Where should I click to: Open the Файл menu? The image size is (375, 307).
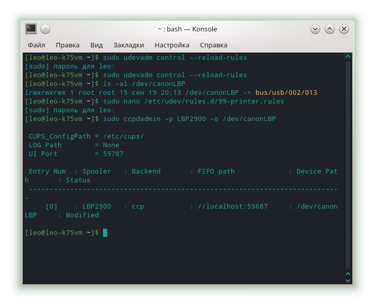tap(37, 45)
